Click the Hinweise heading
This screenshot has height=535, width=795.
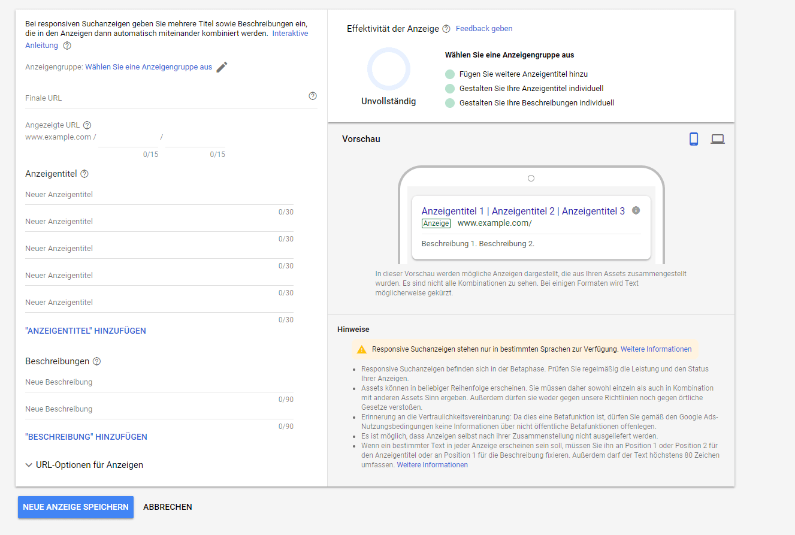click(353, 330)
